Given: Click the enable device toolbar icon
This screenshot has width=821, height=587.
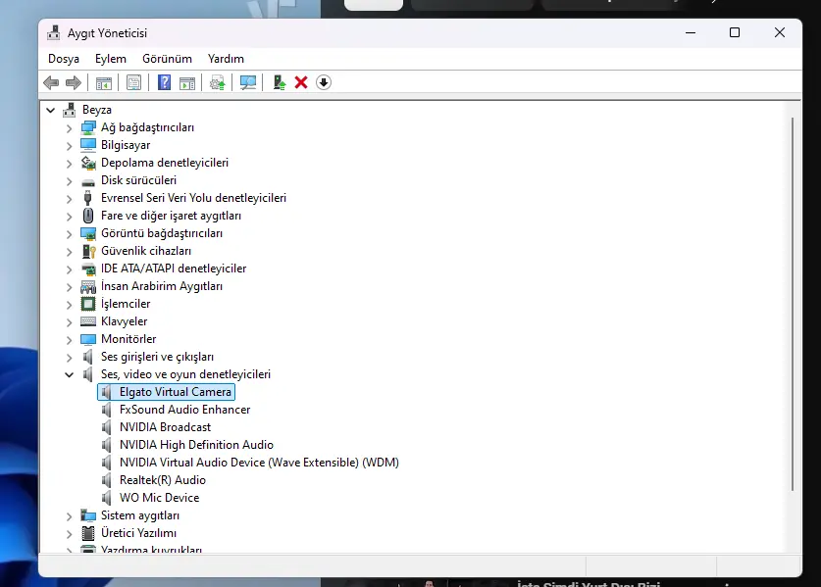Looking at the screenshot, I should click(x=280, y=82).
